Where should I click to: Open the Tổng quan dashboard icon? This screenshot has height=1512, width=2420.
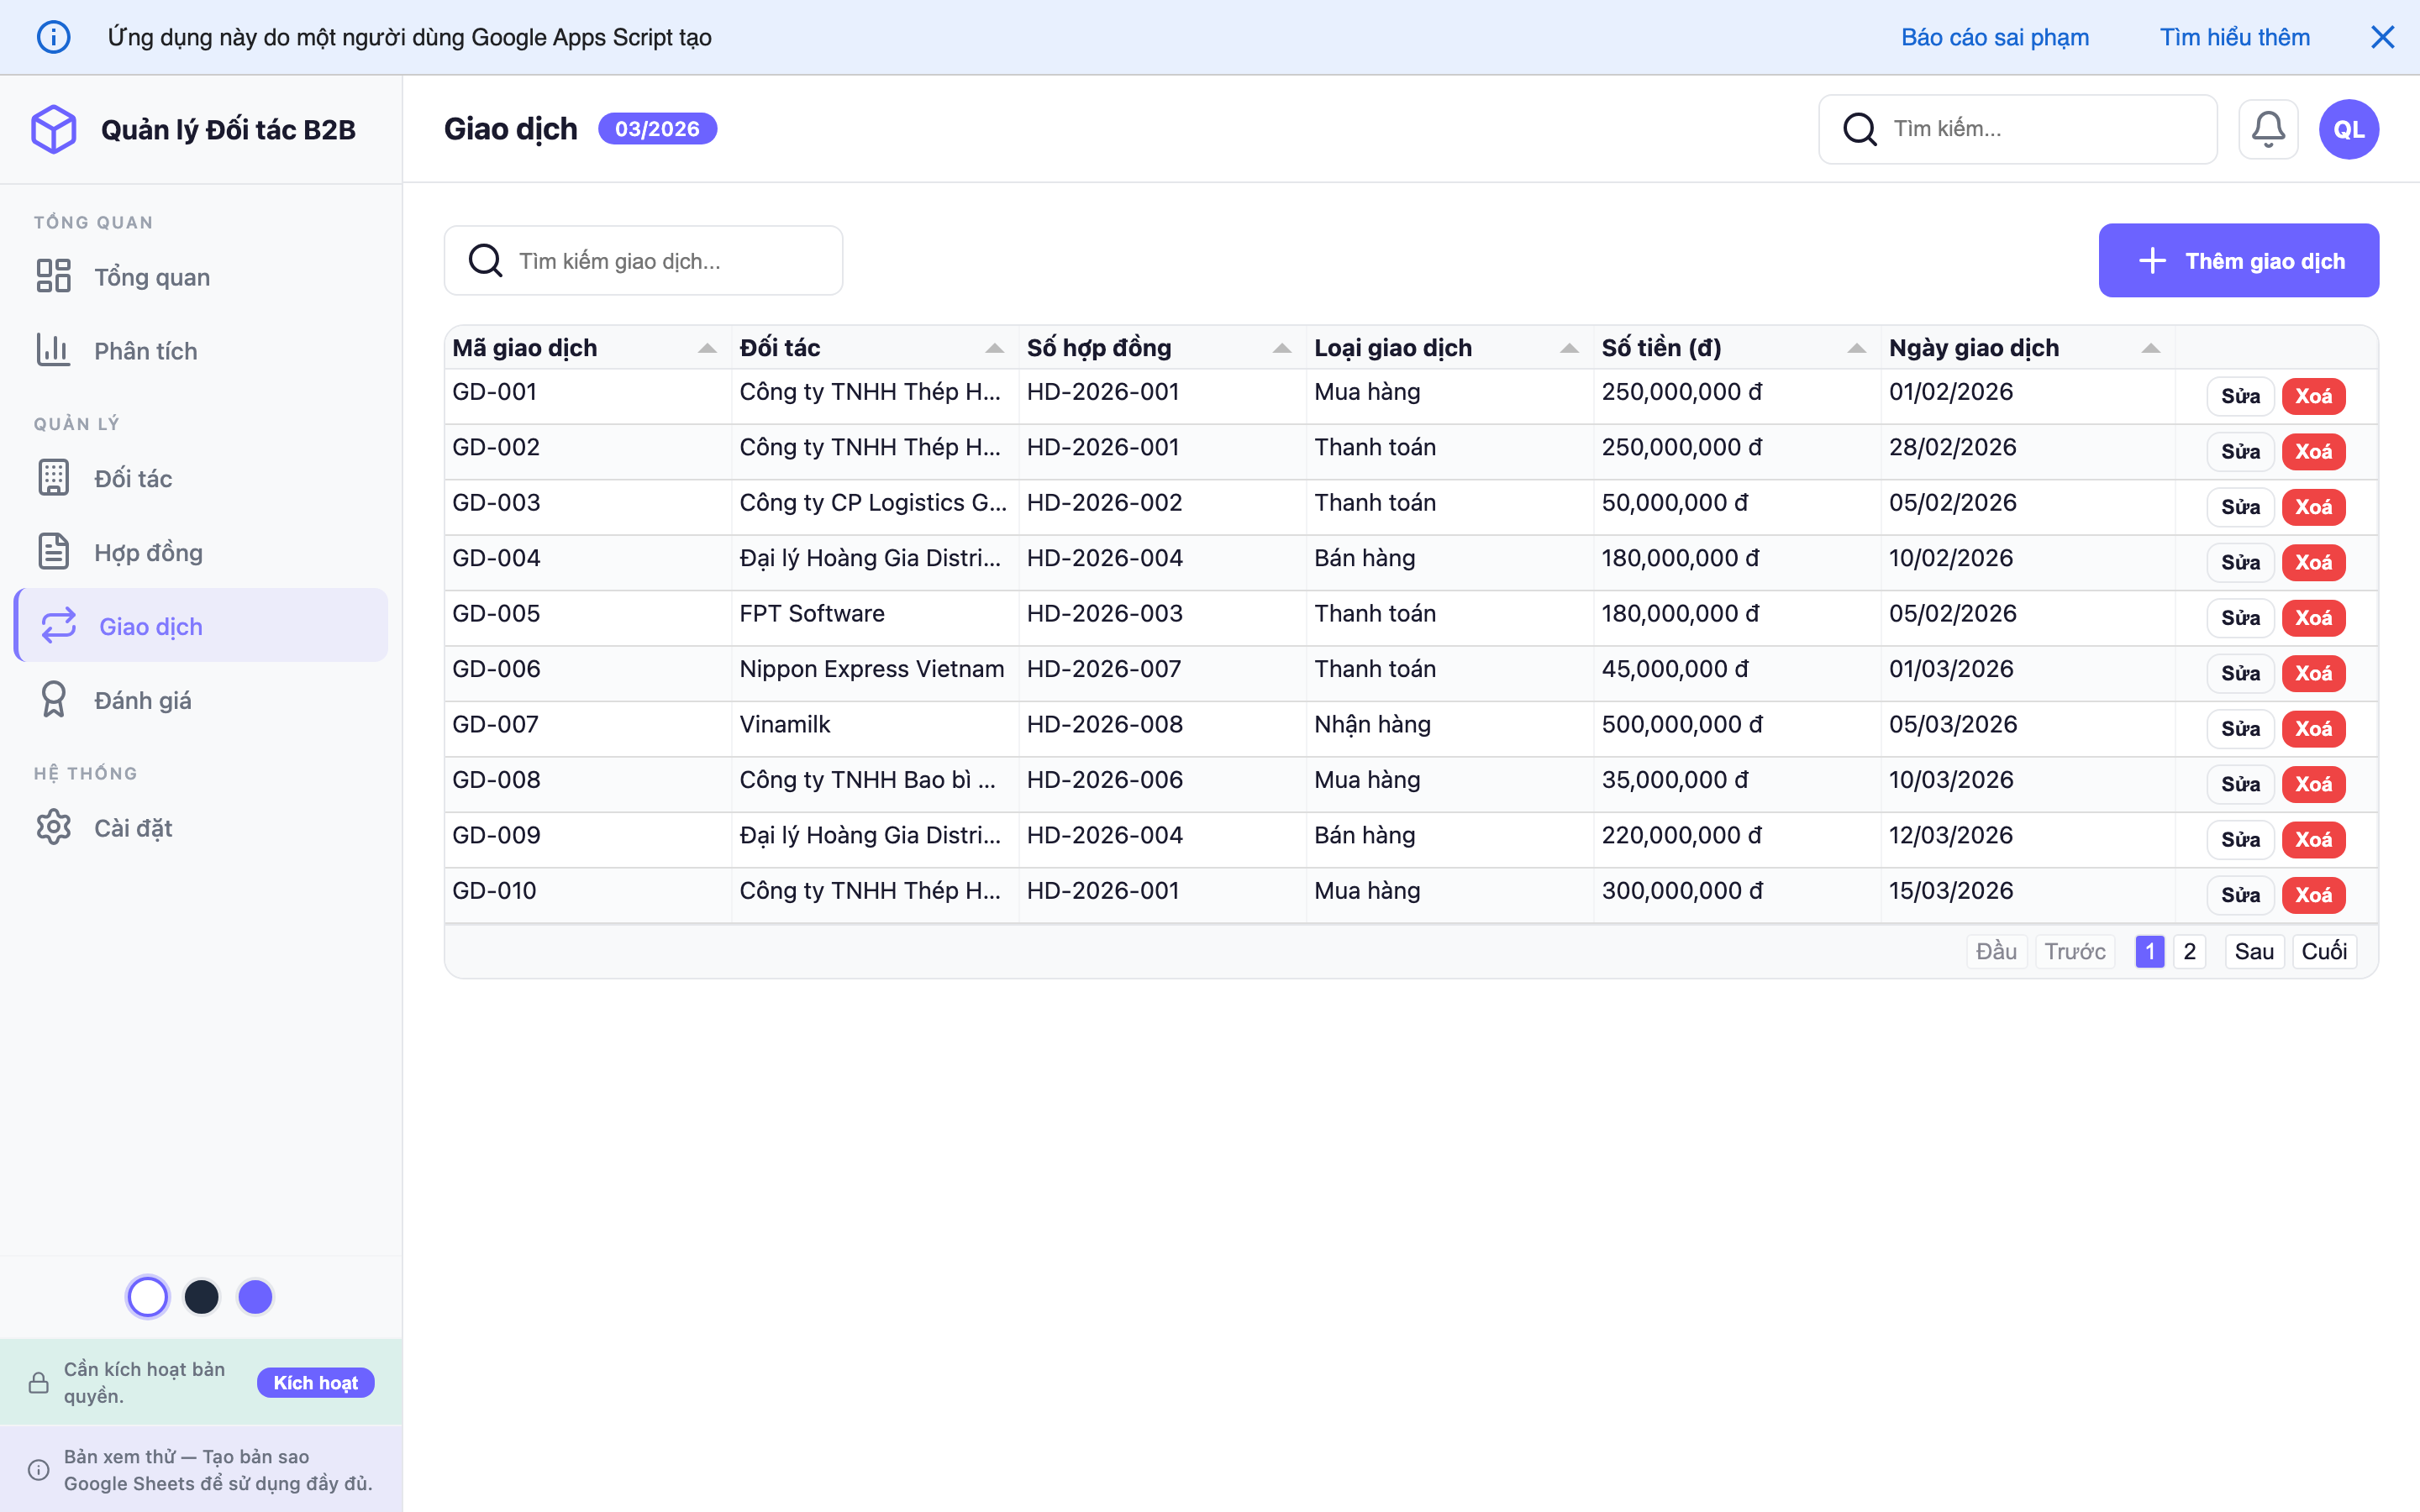tap(54, 276)
